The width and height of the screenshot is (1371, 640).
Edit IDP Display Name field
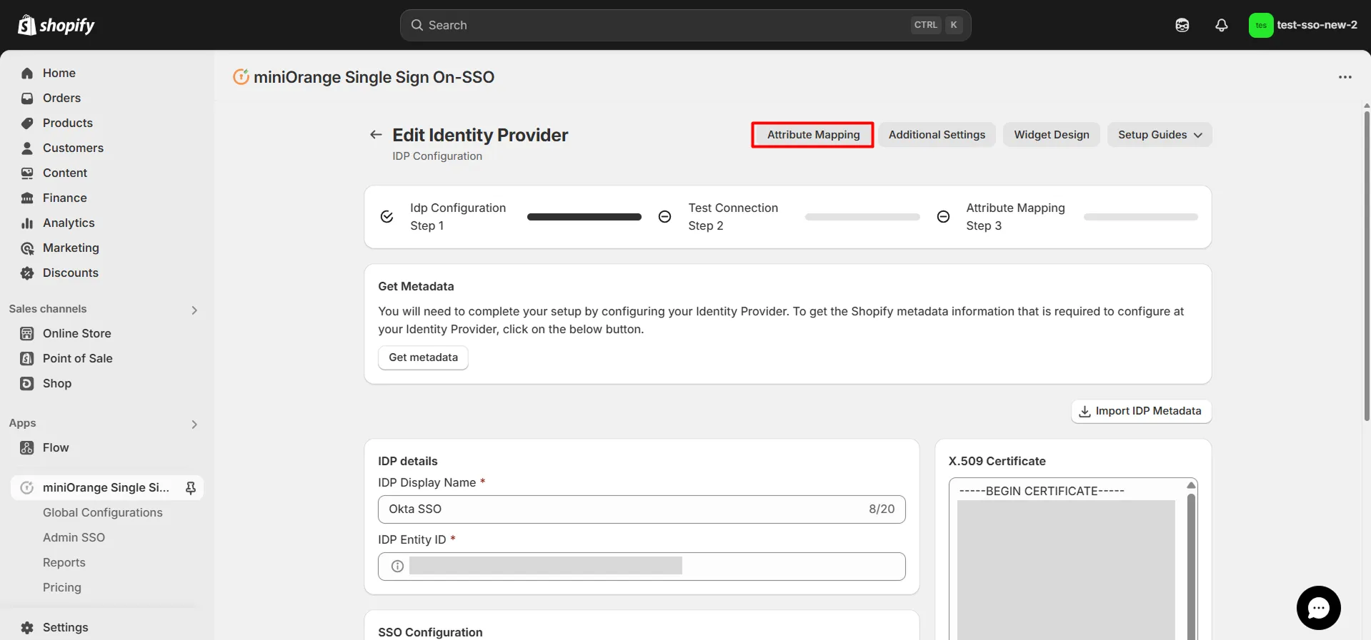point(642,509)
